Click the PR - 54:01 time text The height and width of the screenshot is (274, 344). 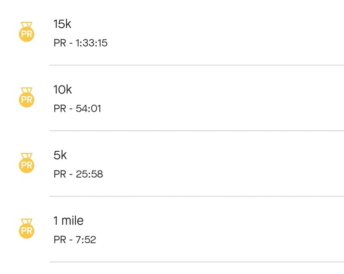[x=77, y=108]
